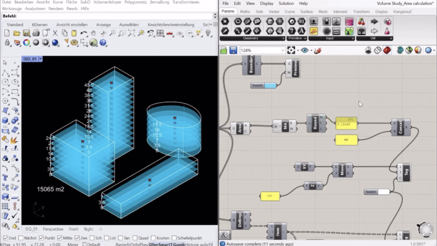This screenshot has width=437, height=246.
Task: Click the Explode icon in left toolbar
Action: coord(15,140)
